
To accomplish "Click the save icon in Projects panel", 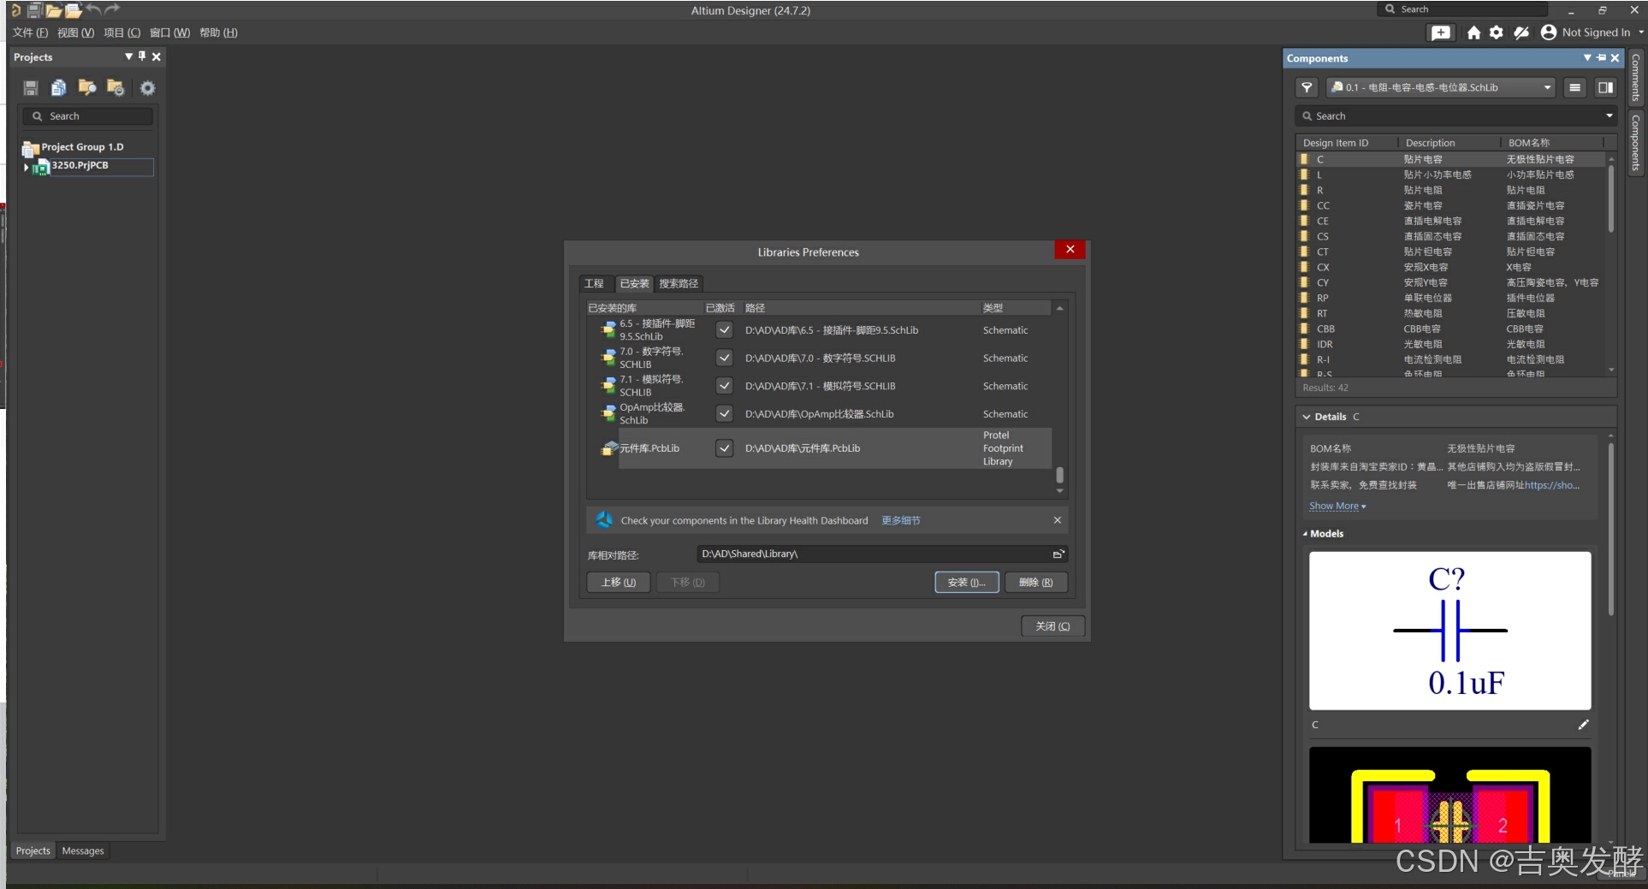I will point(31,88).
